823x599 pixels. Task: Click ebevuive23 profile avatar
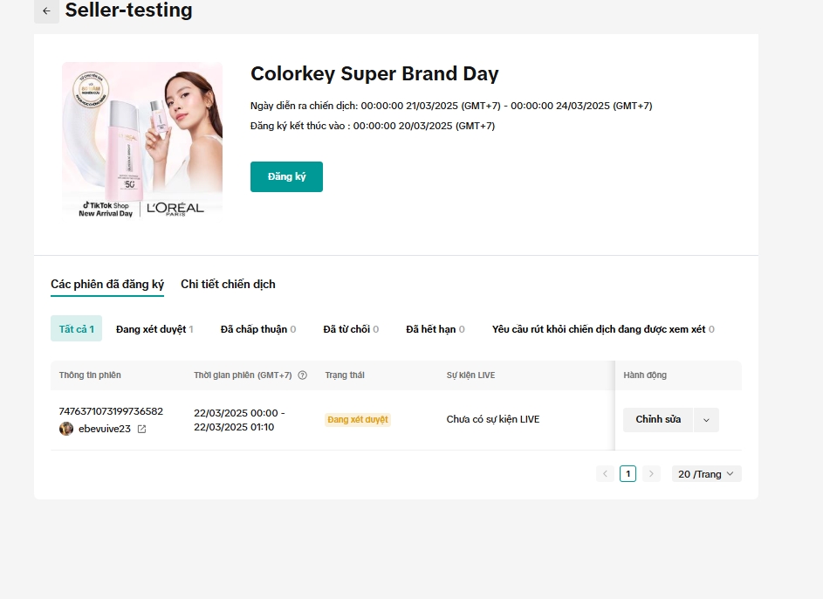pyautogui.click(x=66, y=429)
